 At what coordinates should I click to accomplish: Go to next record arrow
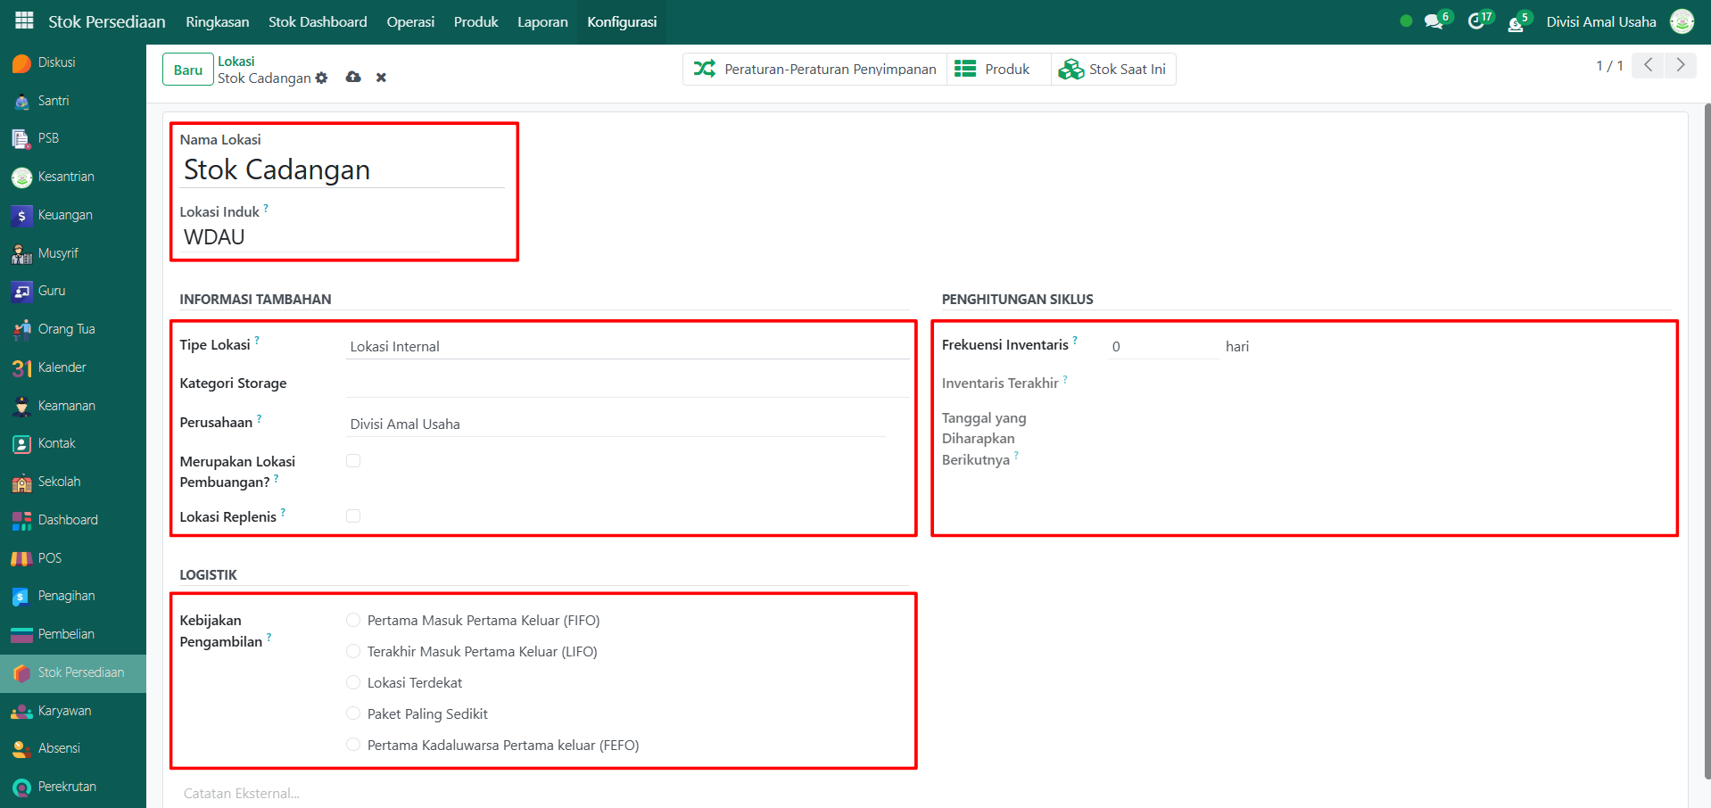pos(1681,65)
